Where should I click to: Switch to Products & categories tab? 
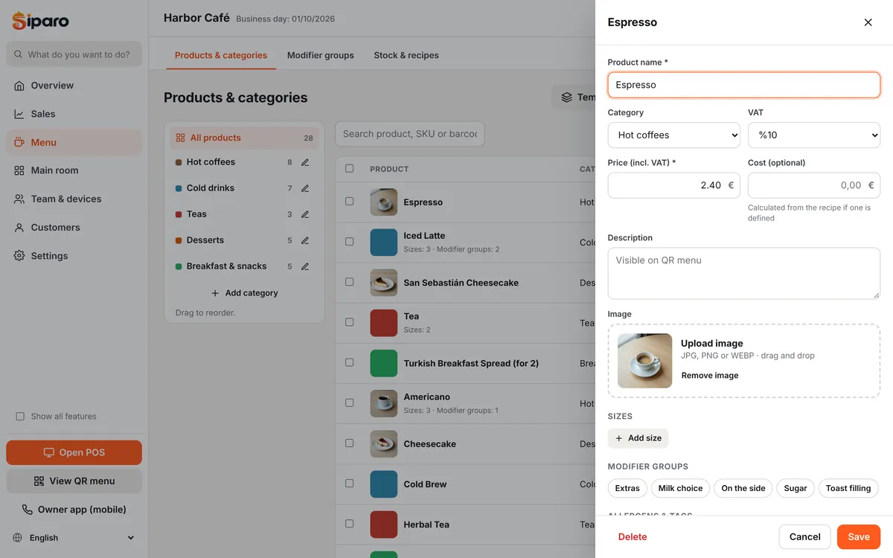221,55
